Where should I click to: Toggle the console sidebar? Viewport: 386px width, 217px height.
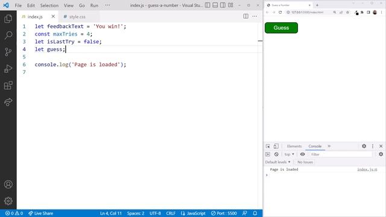[268, 154]
